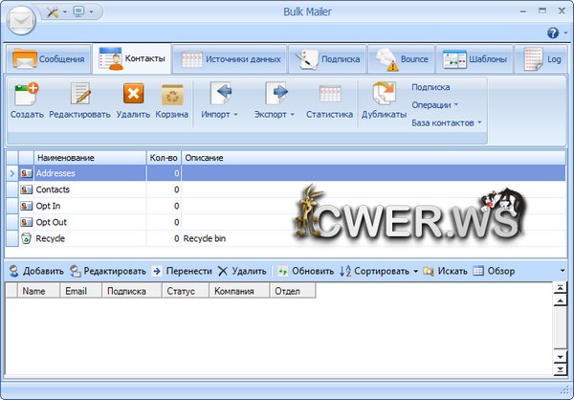This screenshot has height=400, width=574.
Task: Click the Создать (Create) icon
Action: [x=27, y=94]
